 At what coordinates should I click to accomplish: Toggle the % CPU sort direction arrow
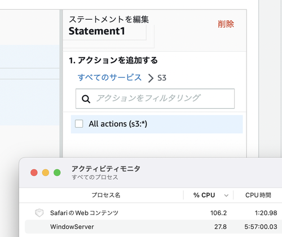point(226,195)
